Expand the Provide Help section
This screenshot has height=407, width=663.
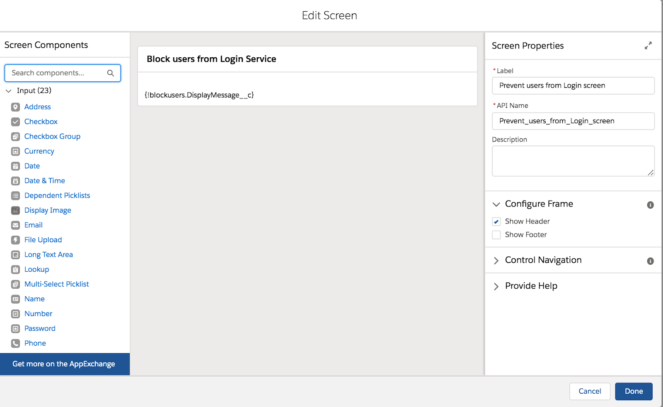pos(496,286)
